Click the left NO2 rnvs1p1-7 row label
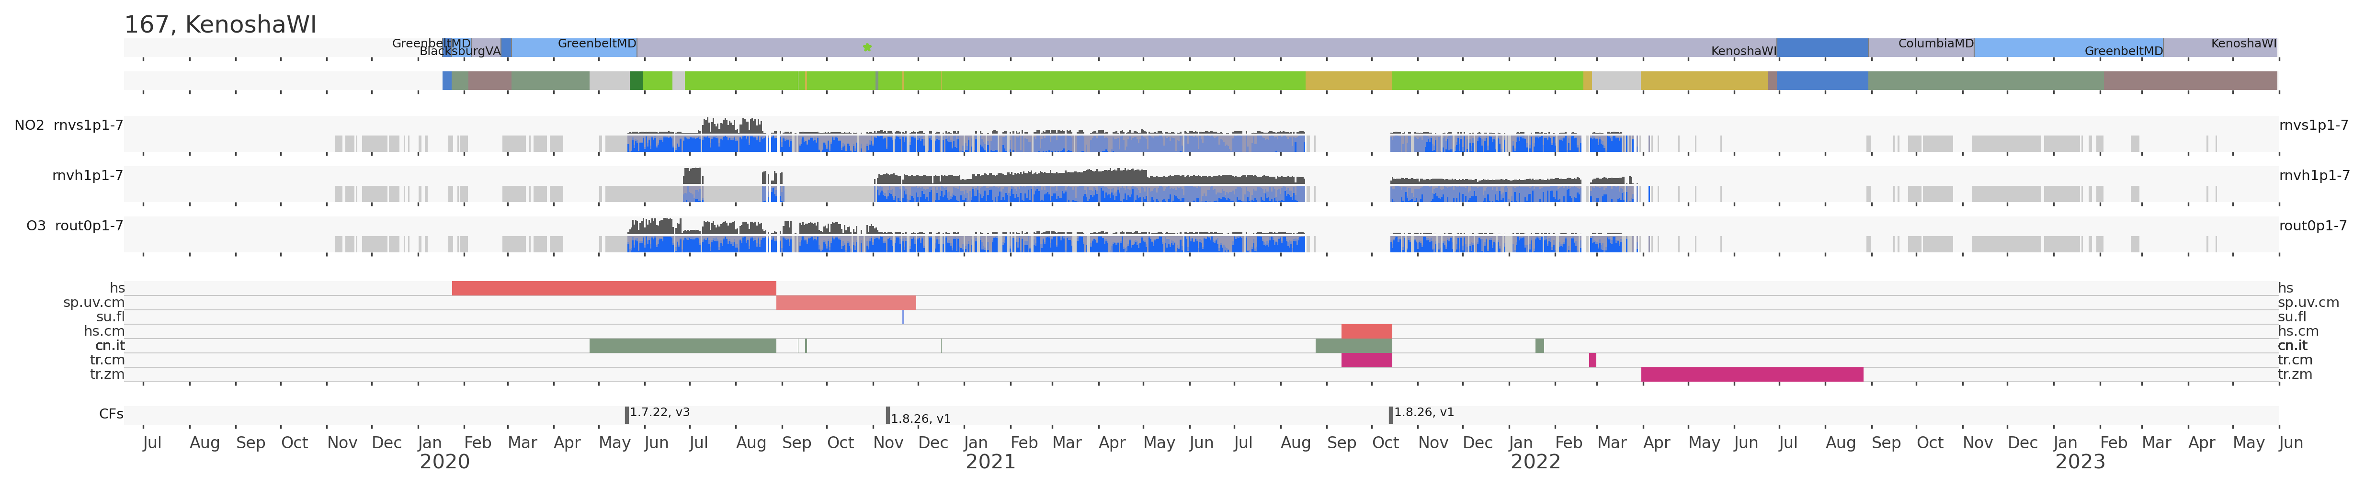The image size is (2365, 487). (69, 125)
